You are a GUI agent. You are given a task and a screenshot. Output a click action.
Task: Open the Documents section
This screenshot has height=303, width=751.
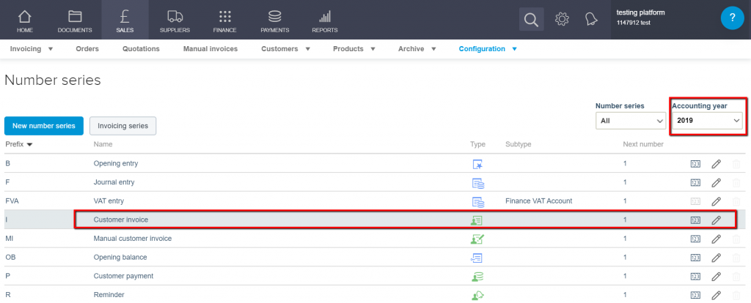75,20
